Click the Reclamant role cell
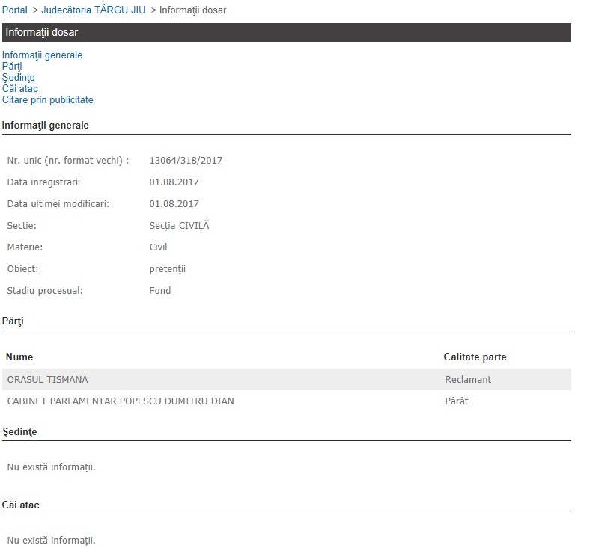This screenshot has width=599, height=548. tap(468, 380)
